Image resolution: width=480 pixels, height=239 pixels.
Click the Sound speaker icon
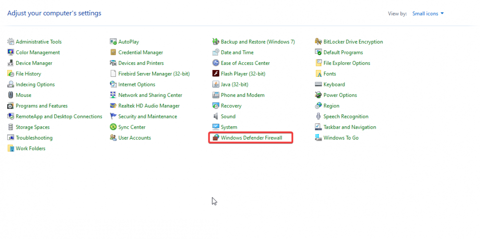216,116
